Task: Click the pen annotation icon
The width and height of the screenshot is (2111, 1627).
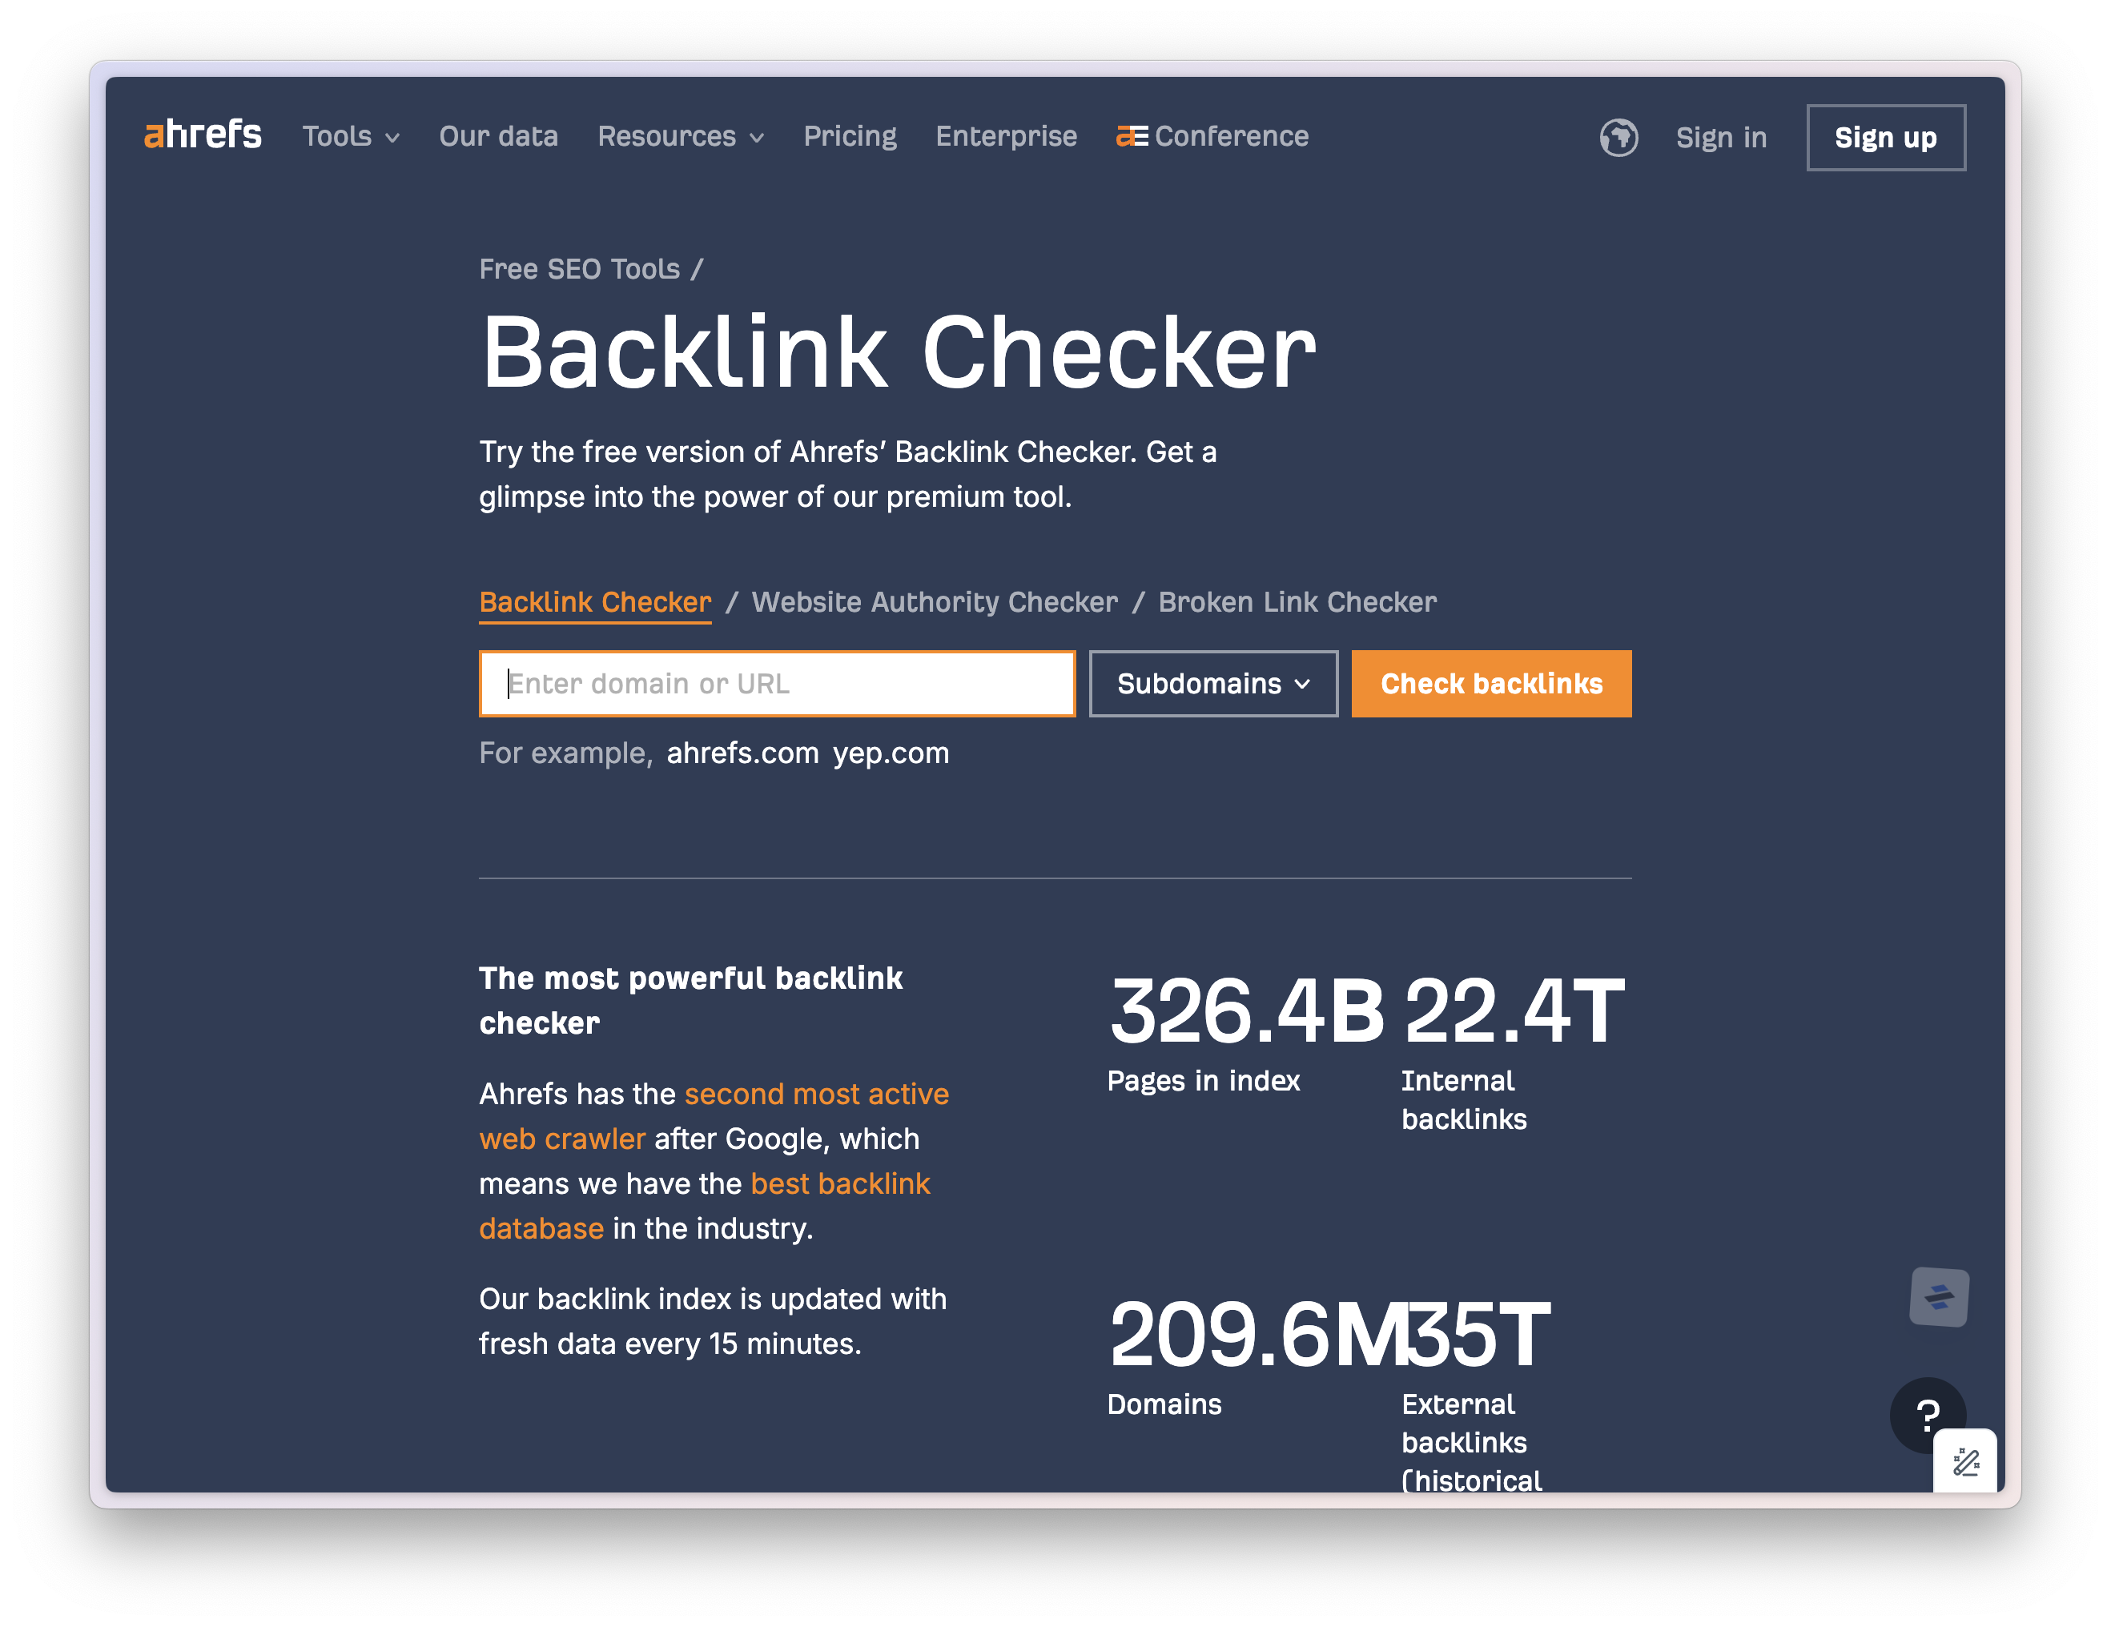Action: tap(1965, 1462)
